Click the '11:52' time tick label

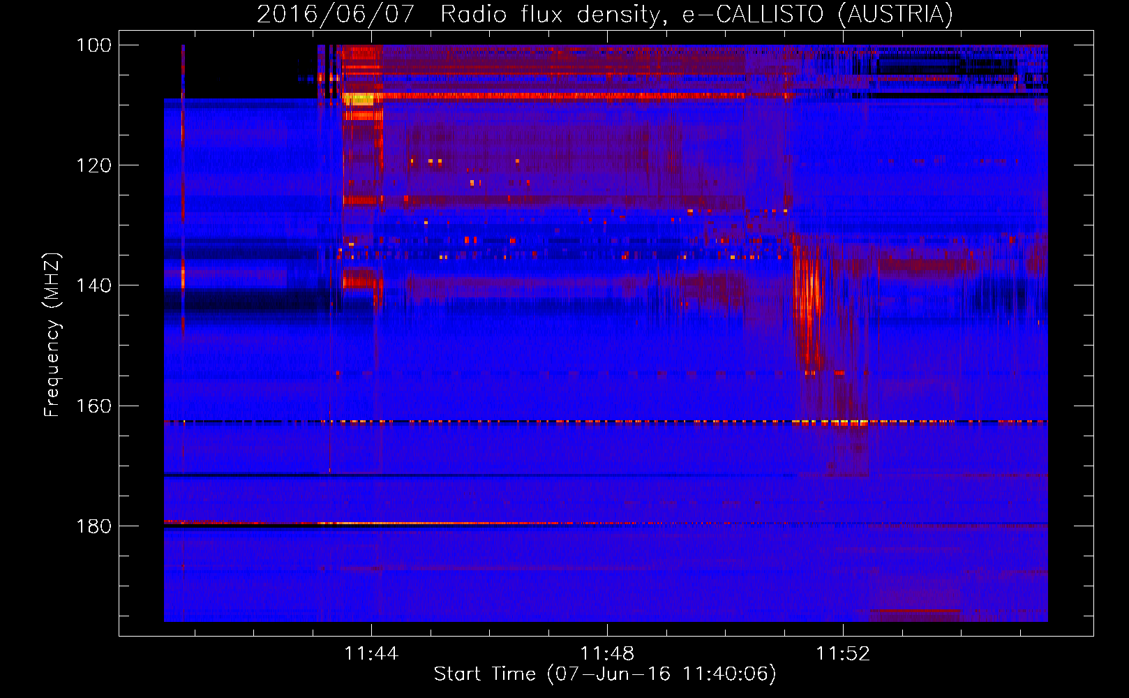[843, 653]
